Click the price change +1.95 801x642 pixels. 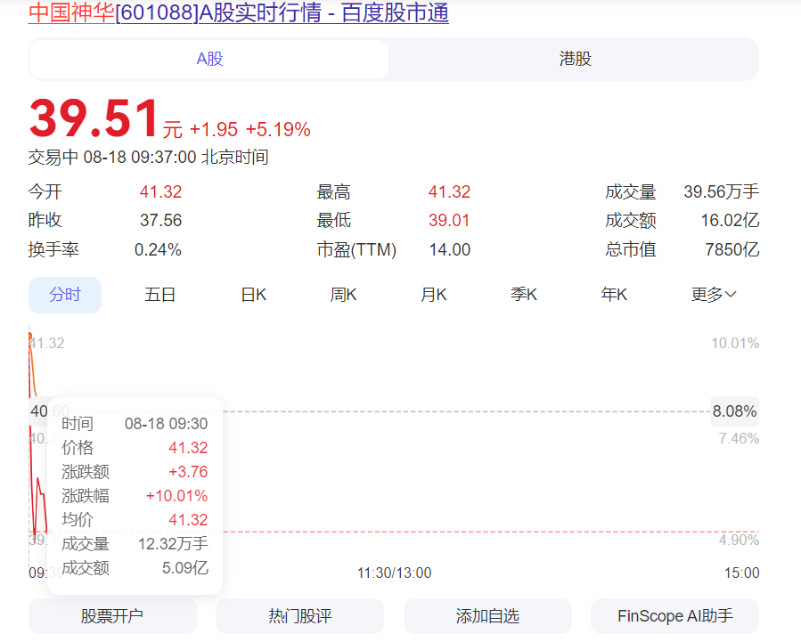[214, 130]
